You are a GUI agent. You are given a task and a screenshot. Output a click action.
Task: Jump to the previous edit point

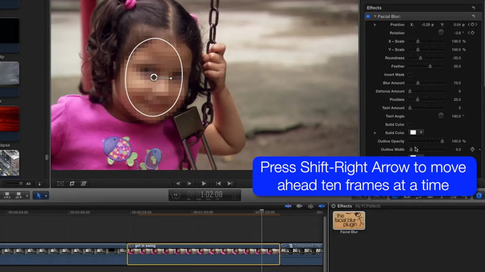219,184
